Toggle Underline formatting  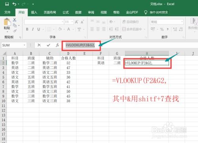(38, 29)
